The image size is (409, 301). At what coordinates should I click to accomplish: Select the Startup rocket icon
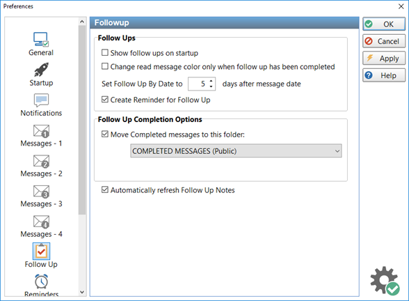pos(41,70)
